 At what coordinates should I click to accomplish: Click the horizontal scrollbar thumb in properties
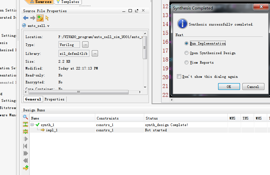click(79, 92)
